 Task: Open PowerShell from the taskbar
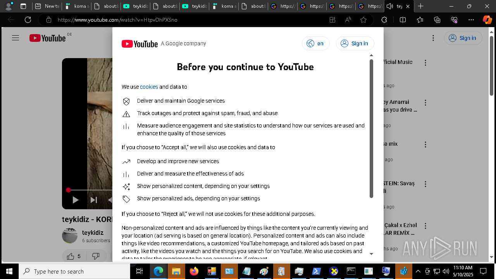pos(316,271)
